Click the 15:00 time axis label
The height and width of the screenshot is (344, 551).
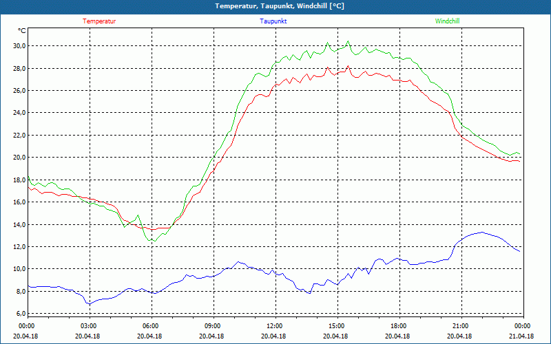point(336,325)
